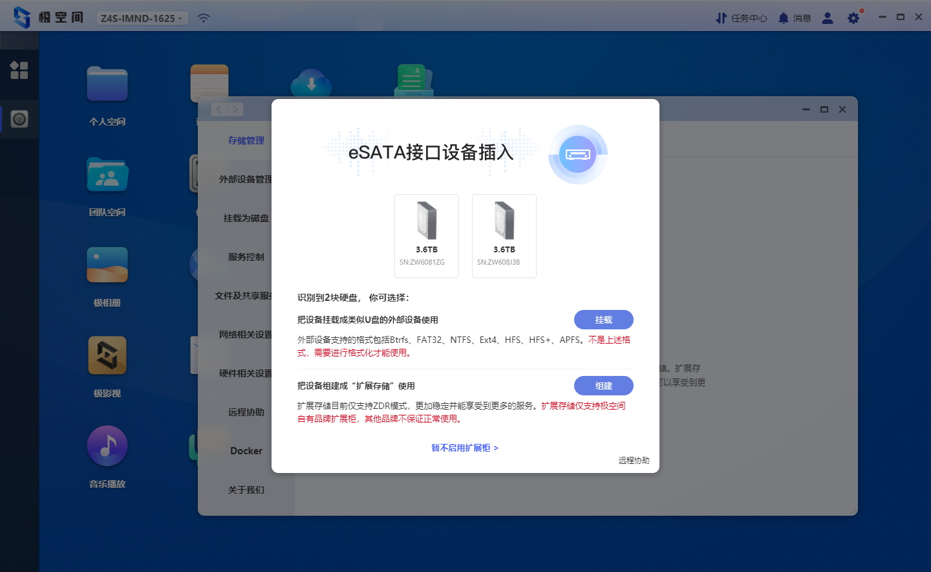Click 远程协助 in the dialog corner
The image size is (931, 572).
click(634, 461)
